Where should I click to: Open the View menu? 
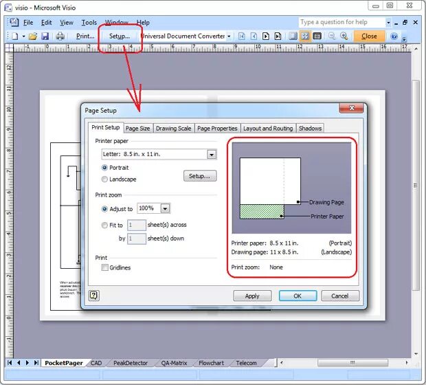click(x=67, y=23)
